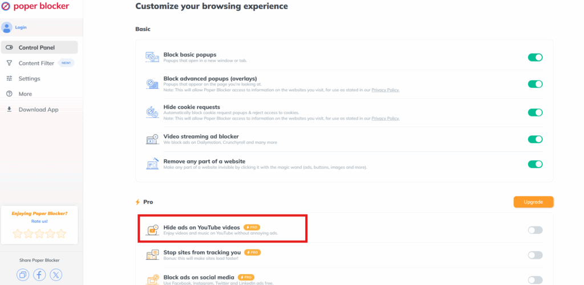Click the Hide ads on YouTube icon
584x285 pixels.
tap(152, 230)
